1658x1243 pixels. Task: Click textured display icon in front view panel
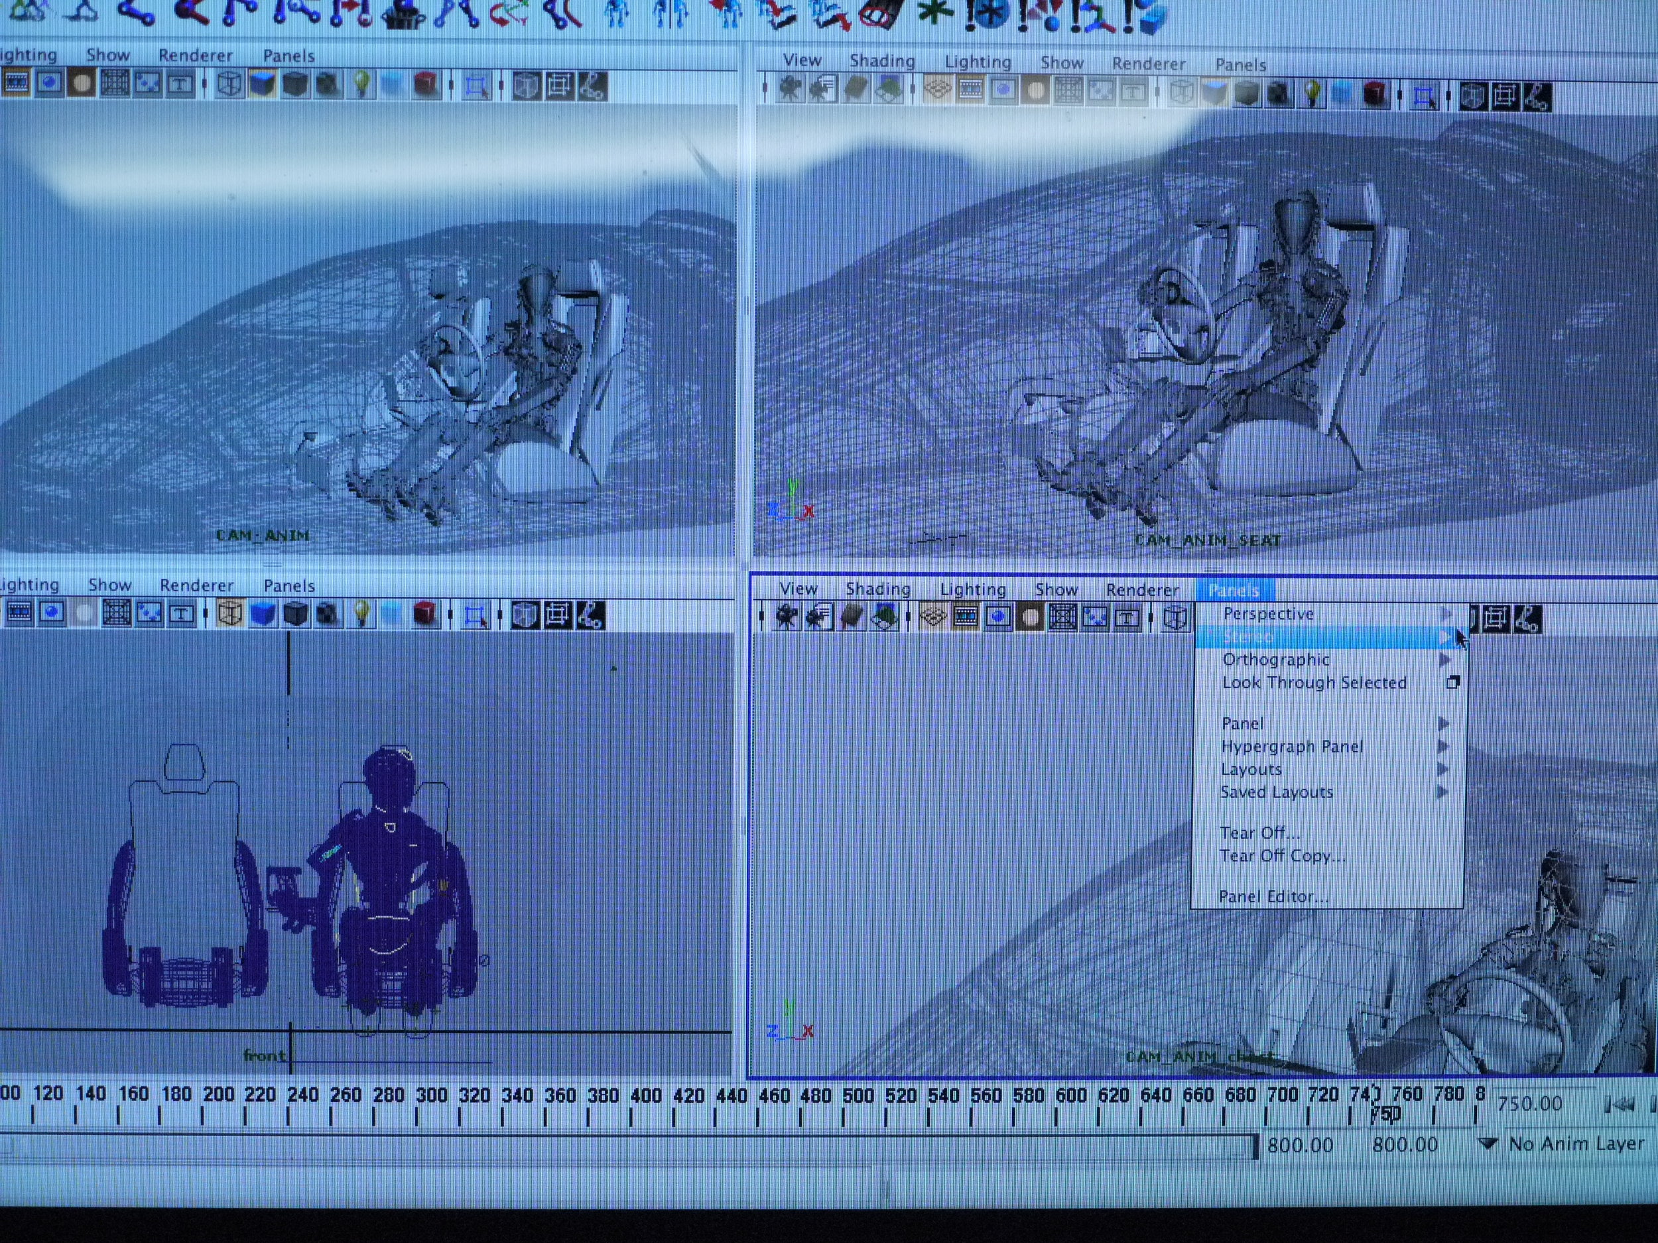coord(327,615)
